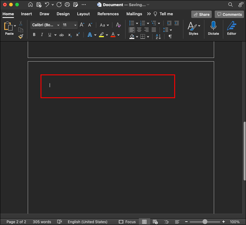Open the References tab
Screen dimensions: 246x225
click(108, 14)
